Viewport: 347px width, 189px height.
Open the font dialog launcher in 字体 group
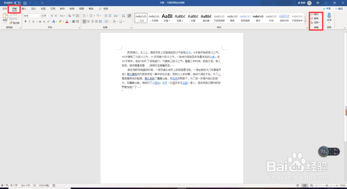(x=79, y=28)
